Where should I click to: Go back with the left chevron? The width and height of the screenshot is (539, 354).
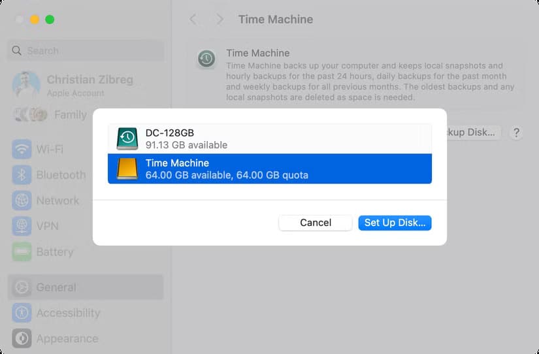[x=193, y=20]
